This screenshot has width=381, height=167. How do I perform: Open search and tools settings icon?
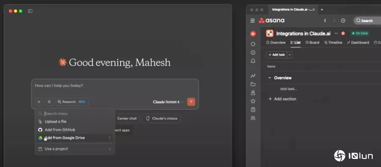[49, 102]
